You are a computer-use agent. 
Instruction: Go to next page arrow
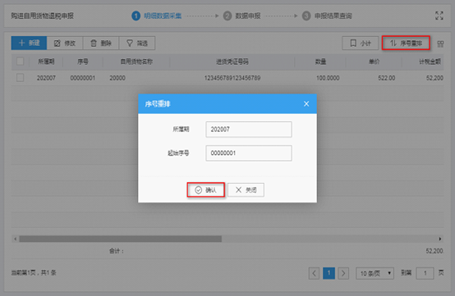(x=343, y=273)
